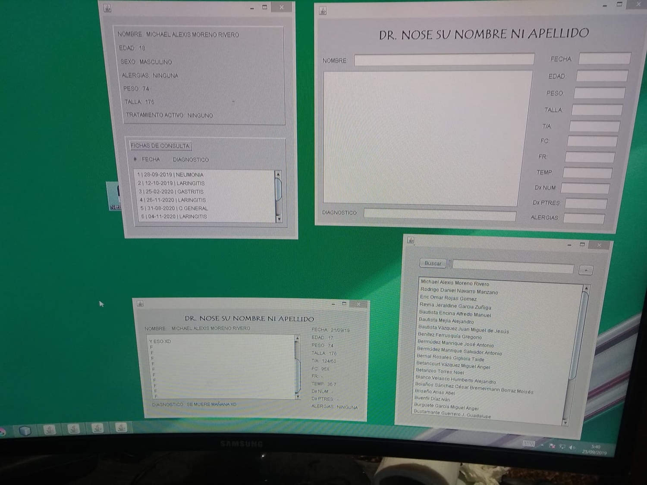The image size is (647, 485).
Task: Select consult row 6 | 04-11-2020 | LARINGITIS
Action: [207, 216]
